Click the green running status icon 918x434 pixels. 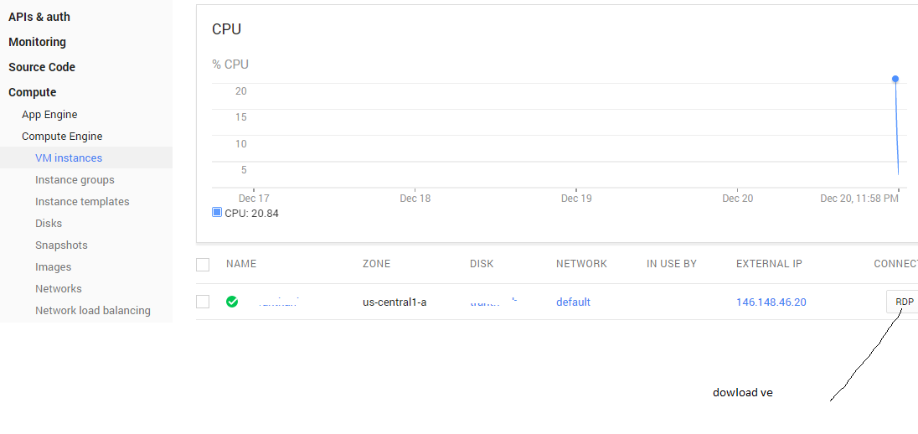(x=232, y=302)
